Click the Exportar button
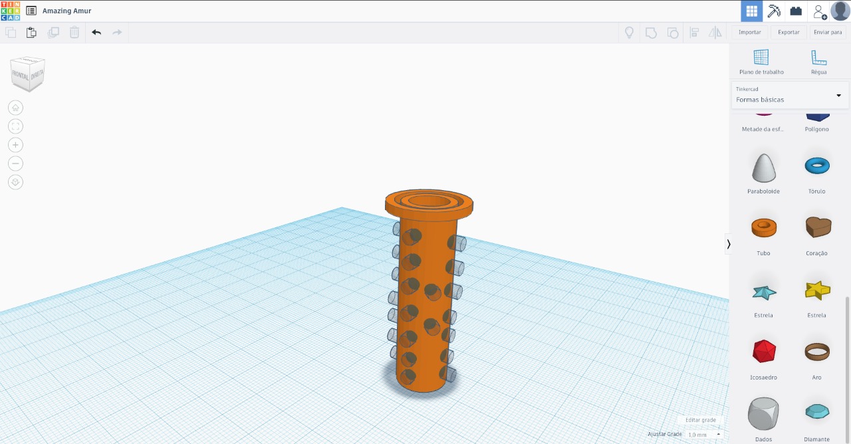 789,32
